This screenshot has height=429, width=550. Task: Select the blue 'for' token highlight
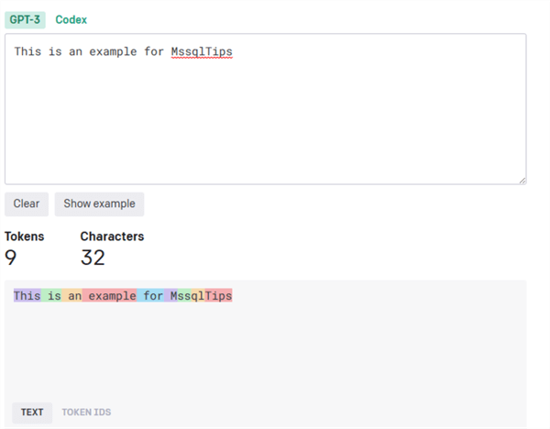pos(152,296)
